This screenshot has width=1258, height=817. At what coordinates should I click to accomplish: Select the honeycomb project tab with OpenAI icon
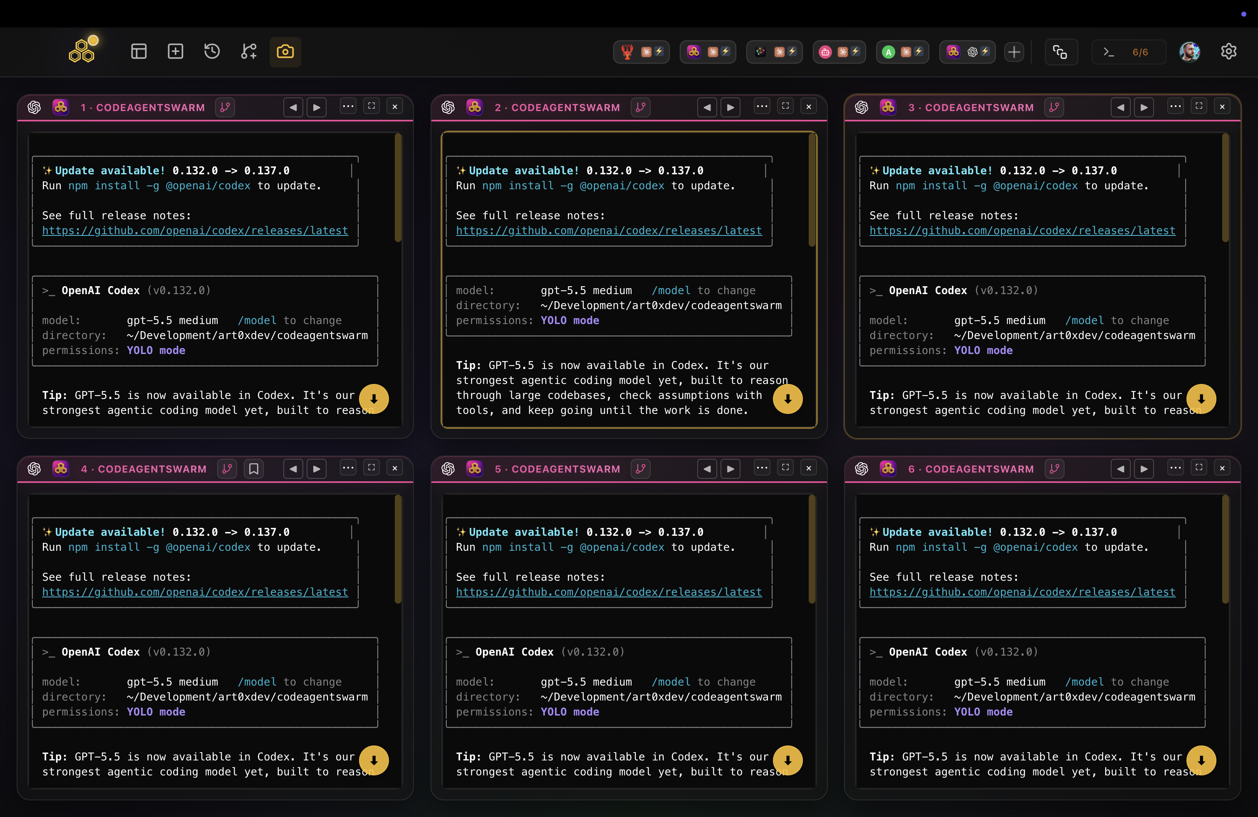[x=967, y=52]
